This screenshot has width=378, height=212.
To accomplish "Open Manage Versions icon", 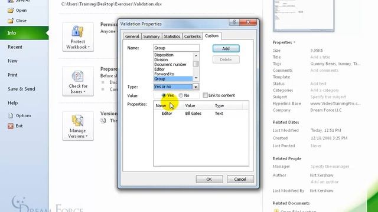I will [x=77, y=121].
